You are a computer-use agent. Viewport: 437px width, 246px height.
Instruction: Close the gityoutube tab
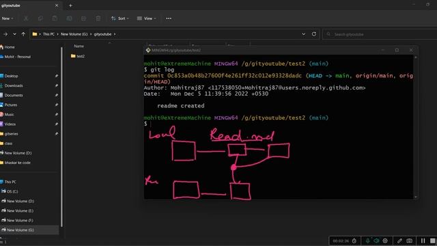click(57, 5)
